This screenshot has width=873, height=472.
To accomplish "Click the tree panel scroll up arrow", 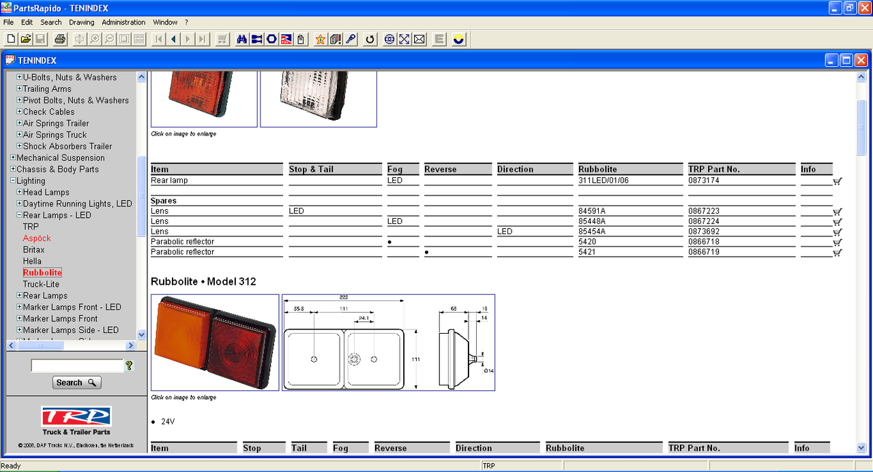I will 142,77.
